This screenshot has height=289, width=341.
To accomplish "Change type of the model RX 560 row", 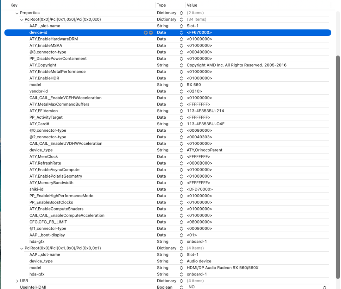I will coord(181,85).
